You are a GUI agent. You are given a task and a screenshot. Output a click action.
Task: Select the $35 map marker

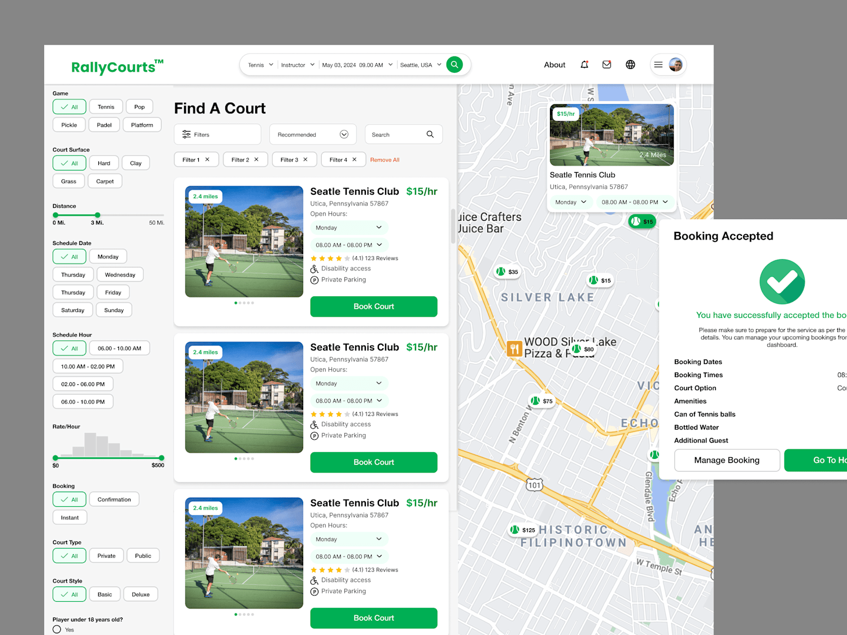507,271
